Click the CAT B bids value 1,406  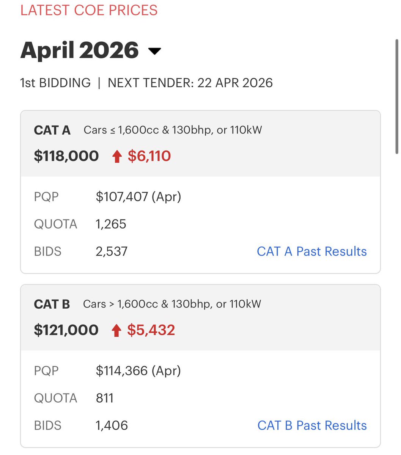pyautogui.click(x=112, y=425)
